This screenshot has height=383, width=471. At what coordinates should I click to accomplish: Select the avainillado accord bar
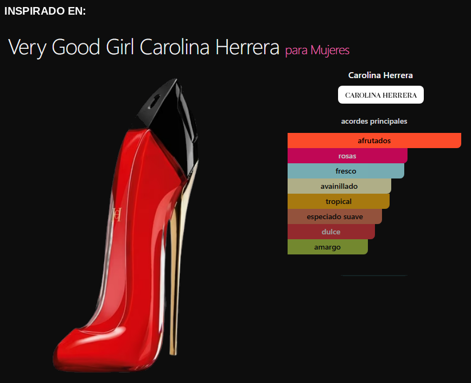click(339, 186)
